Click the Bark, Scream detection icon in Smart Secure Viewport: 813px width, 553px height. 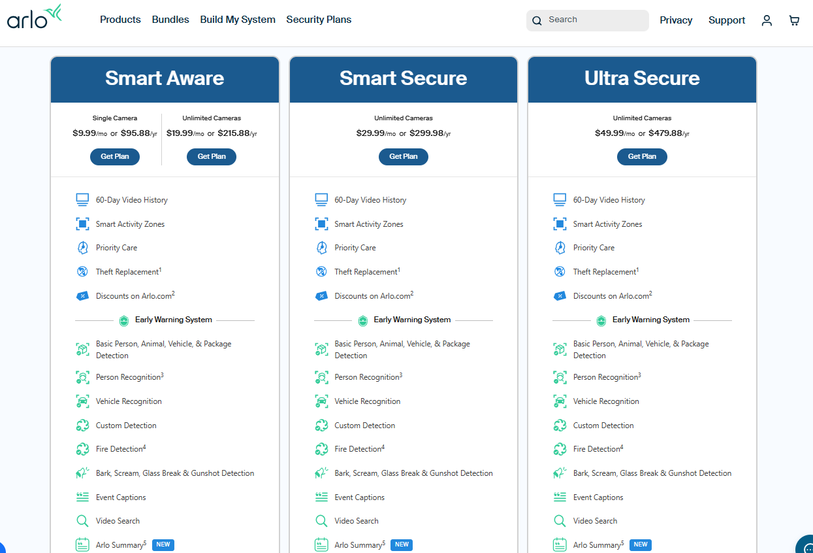(x=321, y=473)
